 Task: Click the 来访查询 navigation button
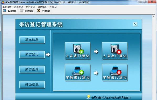pyautogui.click(x=32, y=69)
